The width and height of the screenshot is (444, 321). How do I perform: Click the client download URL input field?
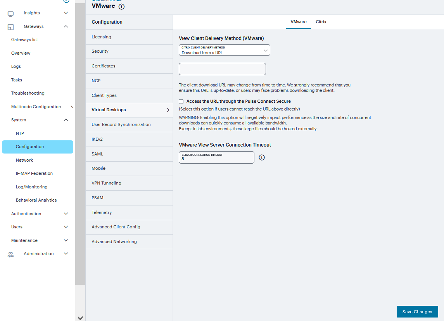tap(222, 69)
